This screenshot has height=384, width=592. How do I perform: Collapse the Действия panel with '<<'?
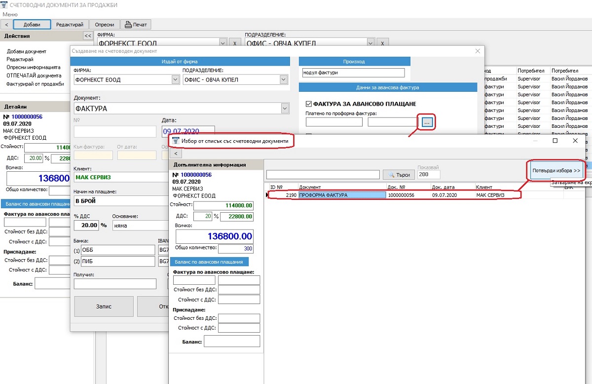click(x=87, y=36)
